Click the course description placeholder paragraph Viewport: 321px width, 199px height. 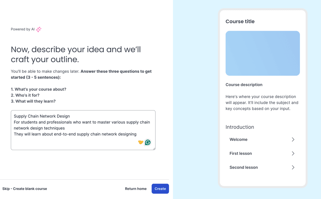[262, 102]
